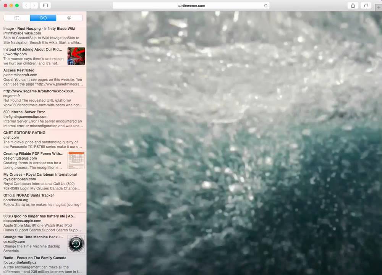Click the noradsanta.org domain text
382x275 pixels.
[16, 200]
